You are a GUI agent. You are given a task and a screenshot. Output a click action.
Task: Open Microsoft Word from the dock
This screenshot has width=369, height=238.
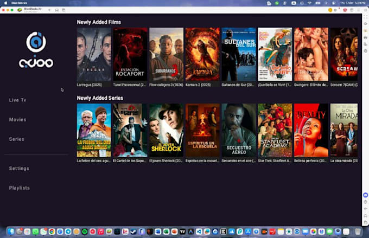pyautogui.click(x=158, y=231)
